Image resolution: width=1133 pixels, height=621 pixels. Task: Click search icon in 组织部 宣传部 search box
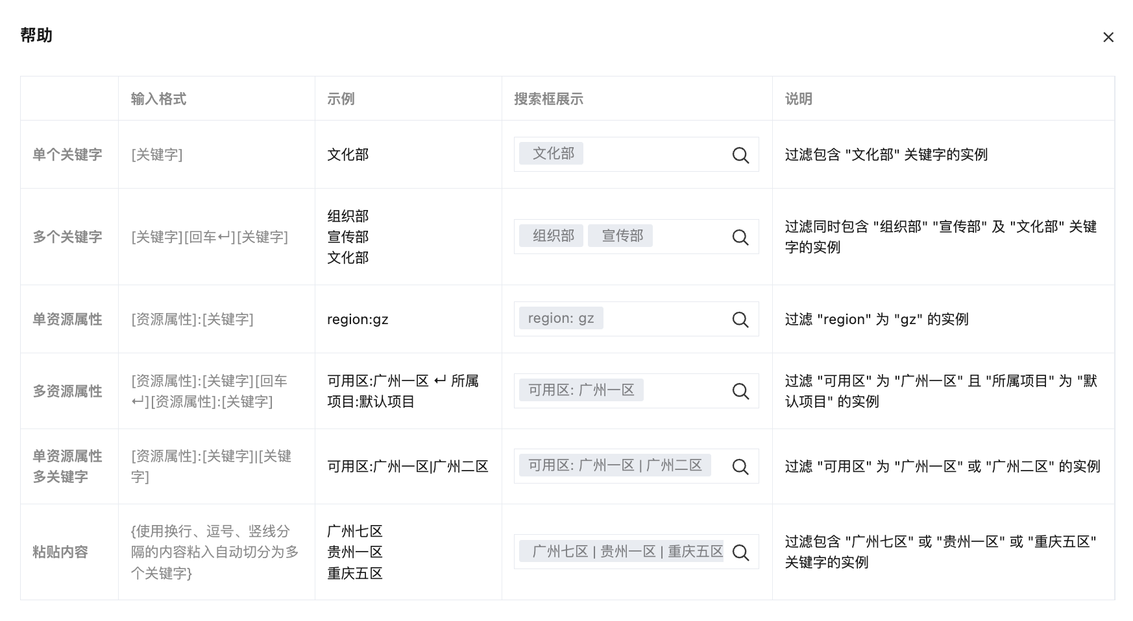[x=740, y=237]
